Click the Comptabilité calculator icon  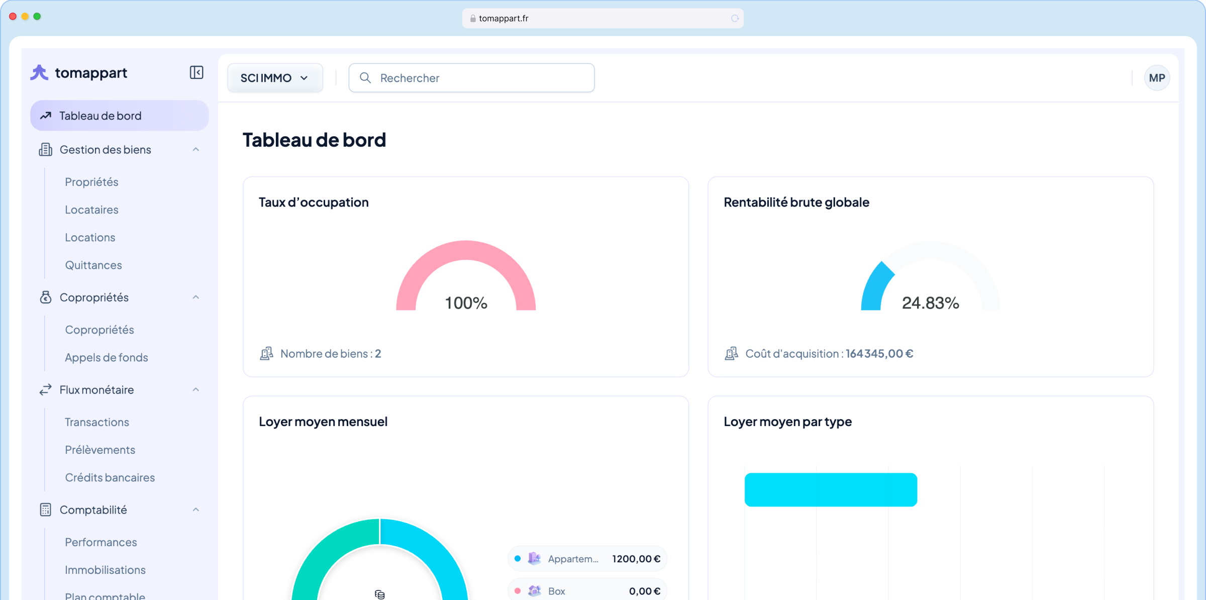point(46,510)
